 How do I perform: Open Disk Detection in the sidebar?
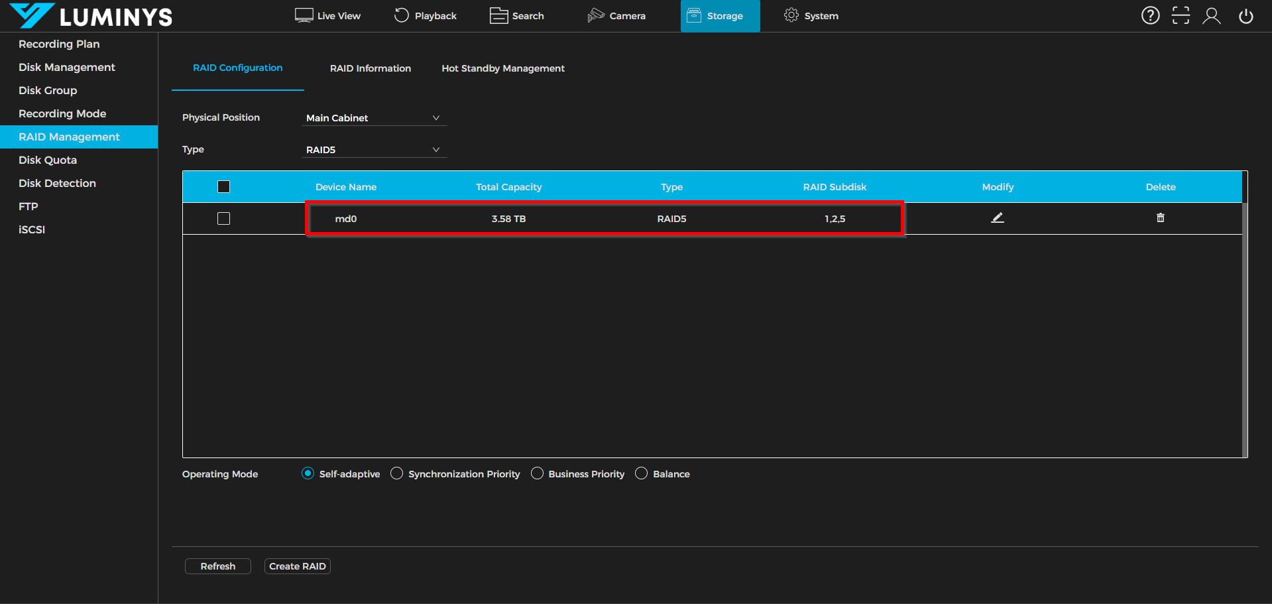(57, 183)
